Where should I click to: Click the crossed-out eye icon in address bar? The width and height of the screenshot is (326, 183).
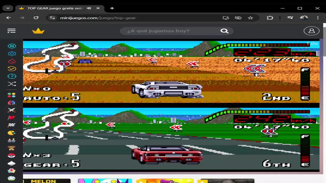click(x=238, y=18)
